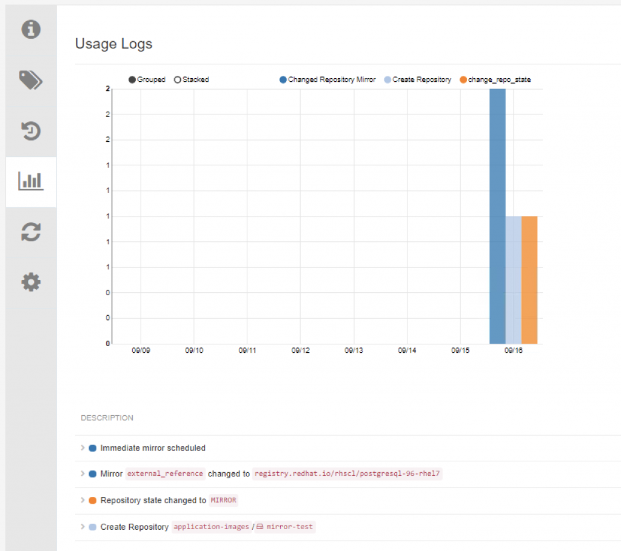Open the Tags section icon
Image resolution: width=621 pixels, height=551 pixels.
pos(31,80)
